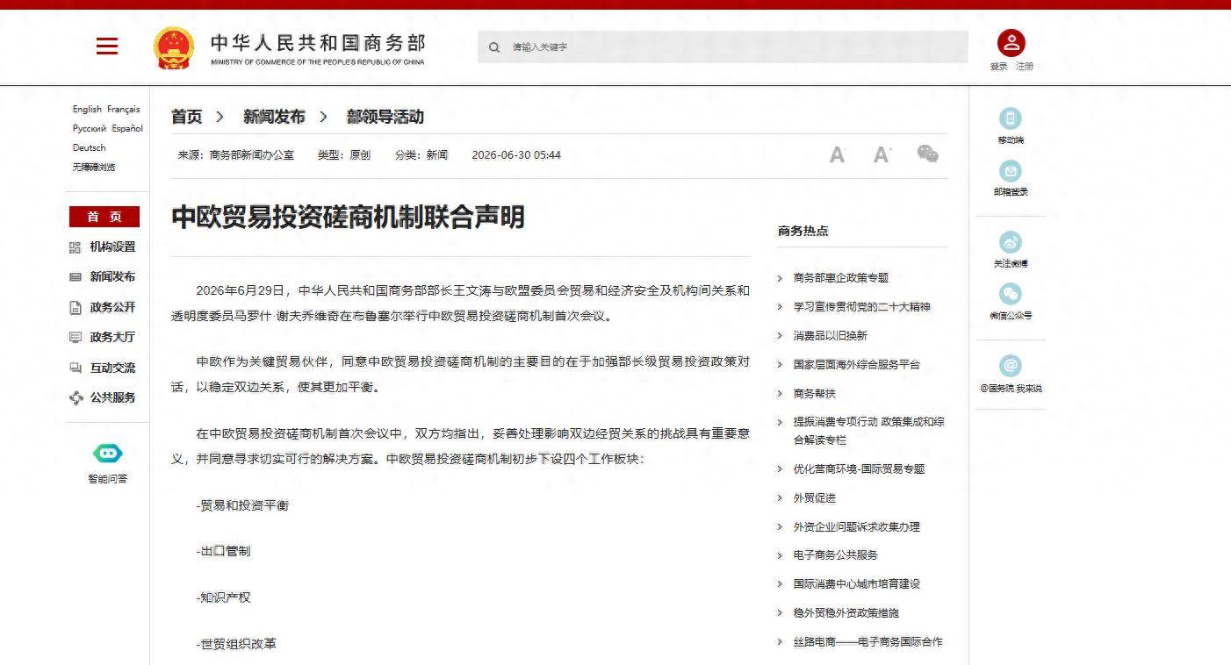The image size is (1231, 665).
Task: Click the 登录 login link
Action: 999,67
